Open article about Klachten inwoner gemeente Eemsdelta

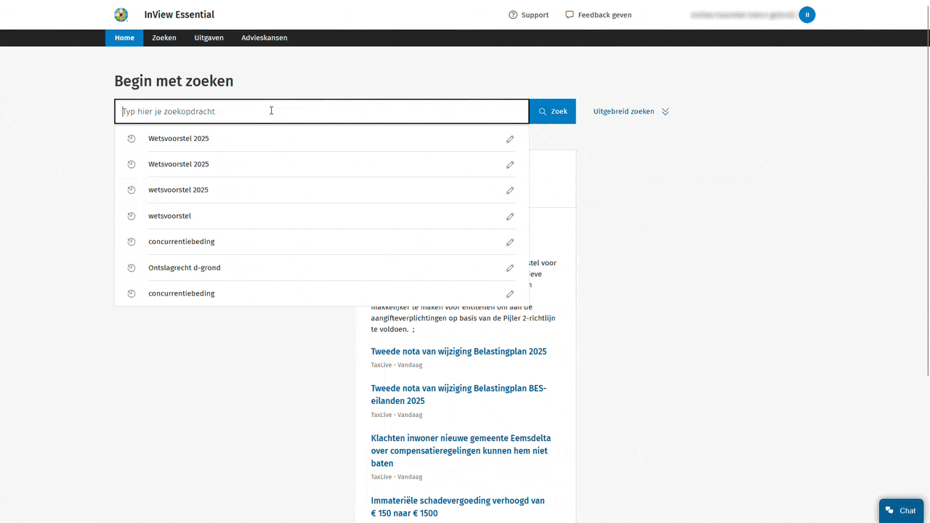coord(461,450)
